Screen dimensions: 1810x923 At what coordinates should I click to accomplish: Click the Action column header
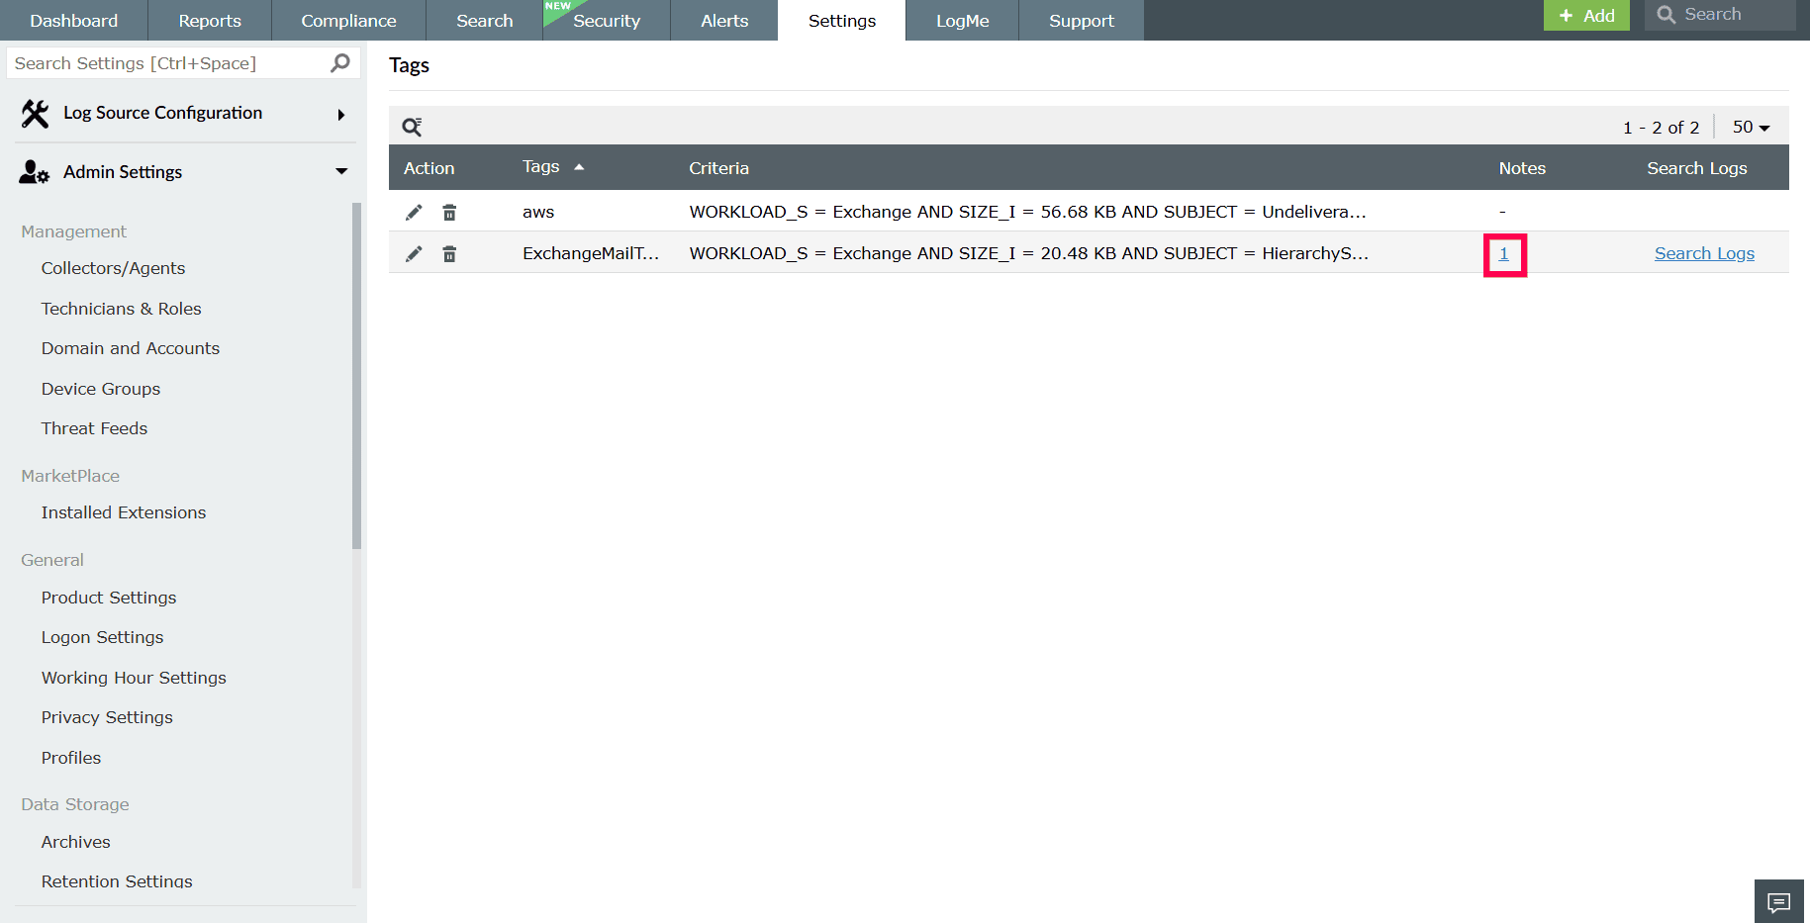click(x=429, y=168)
